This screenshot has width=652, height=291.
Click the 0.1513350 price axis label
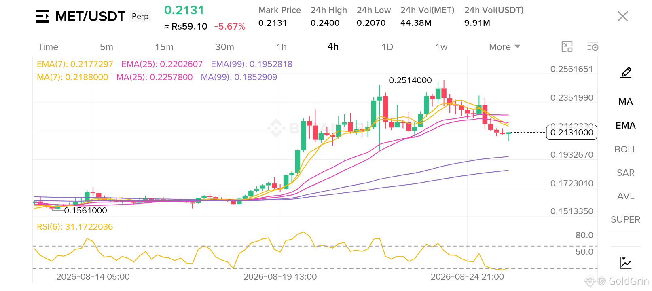[572, 211]
